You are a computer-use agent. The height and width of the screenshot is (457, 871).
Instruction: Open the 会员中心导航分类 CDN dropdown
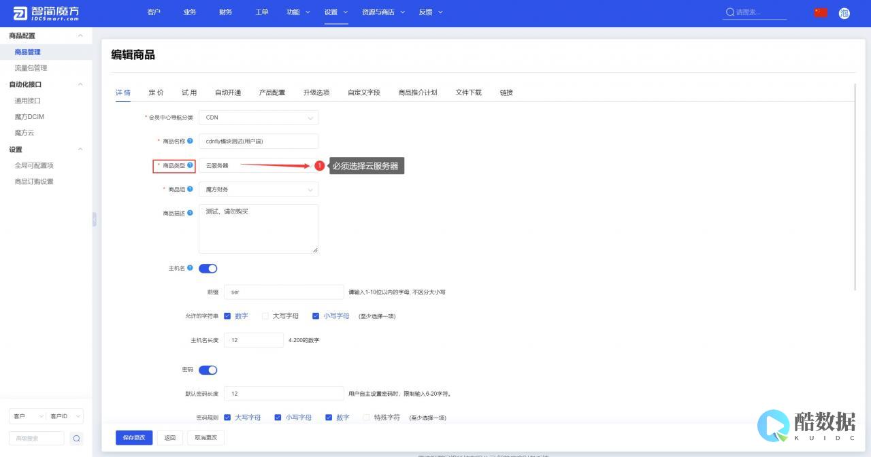tap(259, 118)
